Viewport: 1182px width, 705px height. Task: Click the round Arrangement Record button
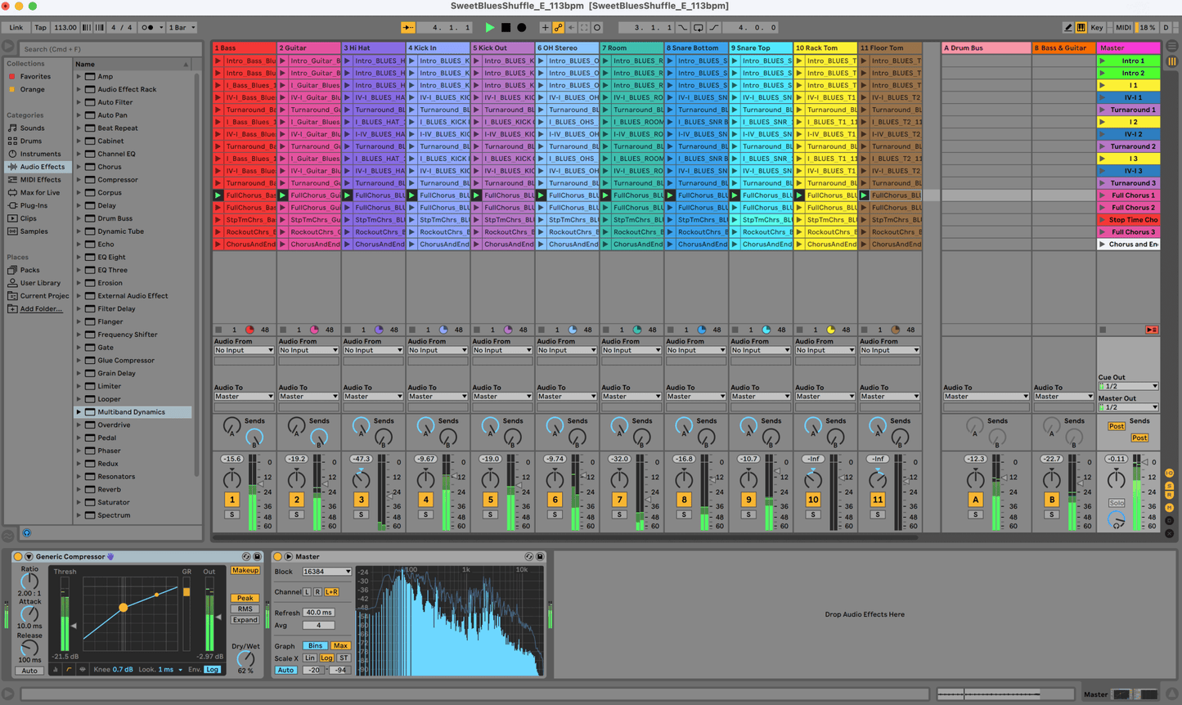click(x=521, y=28)
